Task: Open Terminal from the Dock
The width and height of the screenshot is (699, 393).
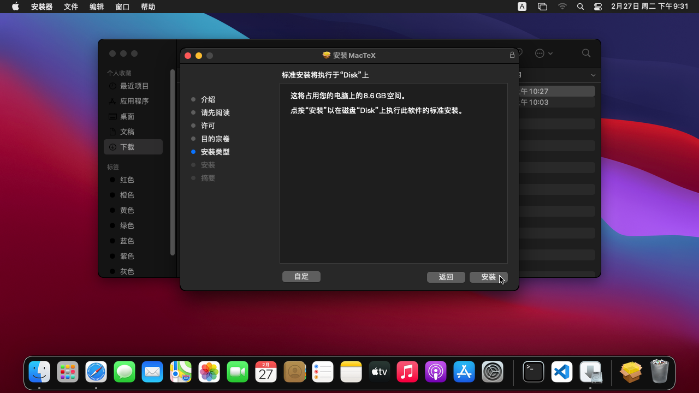Action: coord(534,372)
